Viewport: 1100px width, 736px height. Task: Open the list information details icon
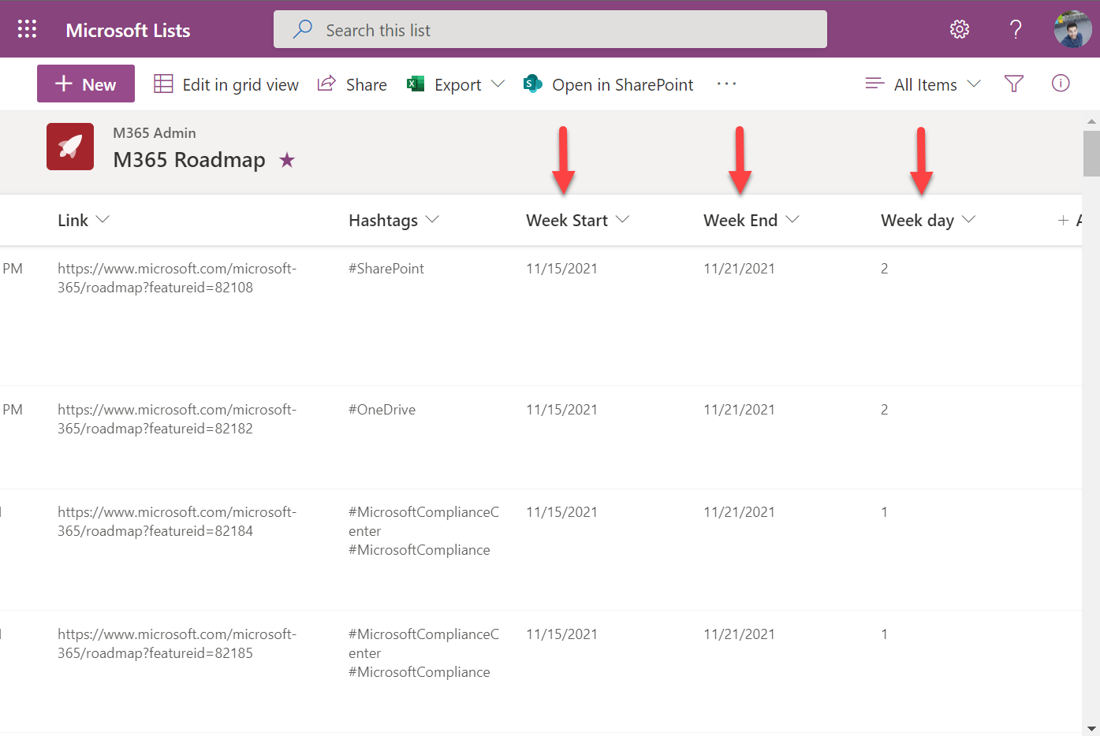point(1061,84)
